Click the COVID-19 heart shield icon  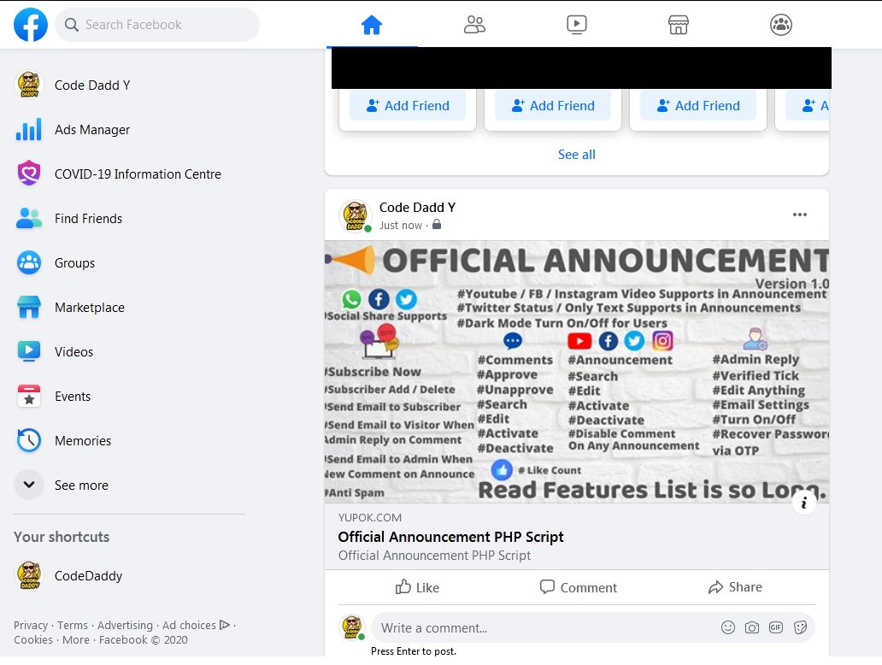(29, 173)
